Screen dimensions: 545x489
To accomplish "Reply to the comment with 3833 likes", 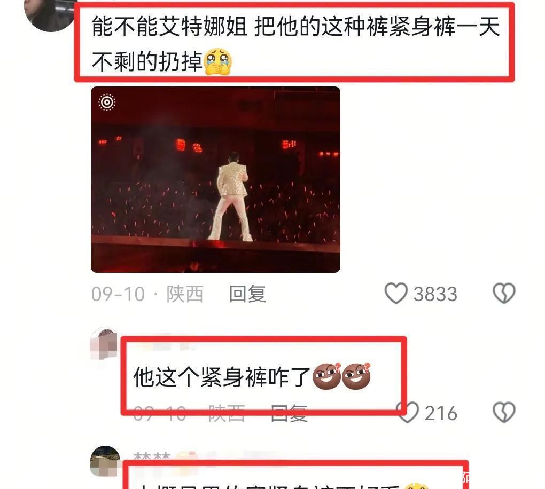I will click(x=247, y=294).
